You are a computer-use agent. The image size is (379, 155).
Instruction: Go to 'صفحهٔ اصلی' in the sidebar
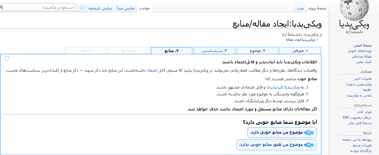(362, 45)
